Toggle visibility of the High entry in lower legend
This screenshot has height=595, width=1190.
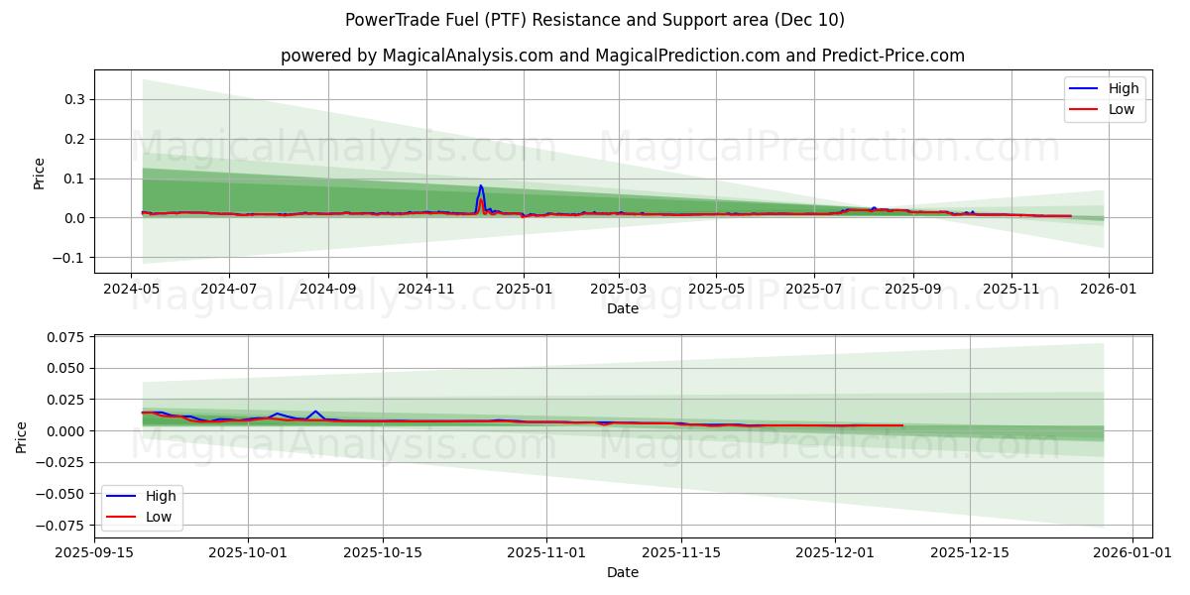pyautogui.click(x=159, y=495)
